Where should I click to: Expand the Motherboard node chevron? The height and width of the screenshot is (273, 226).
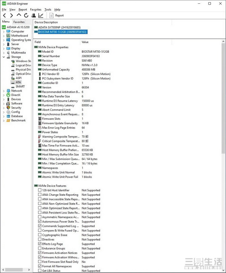pos(4,36)
